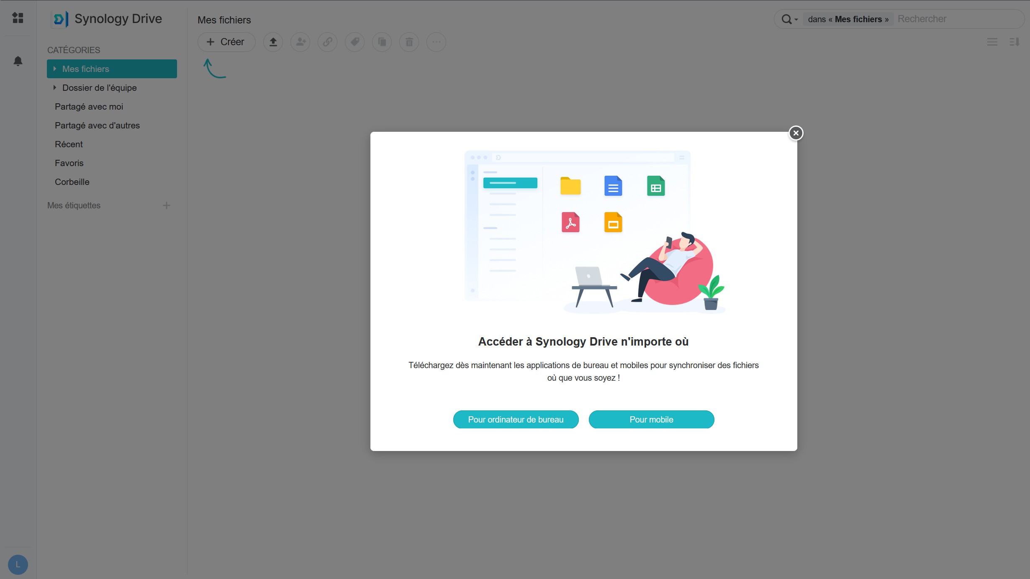Expand the Dossier de l'équipe arrow
The image size is (1030, 579).
point(55,87)
